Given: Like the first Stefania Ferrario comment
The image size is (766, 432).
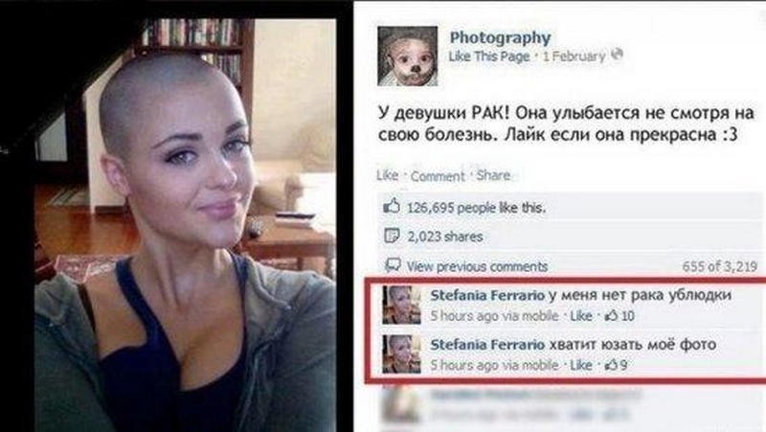Looking at the screenshot, I should [x=581, y=316].
